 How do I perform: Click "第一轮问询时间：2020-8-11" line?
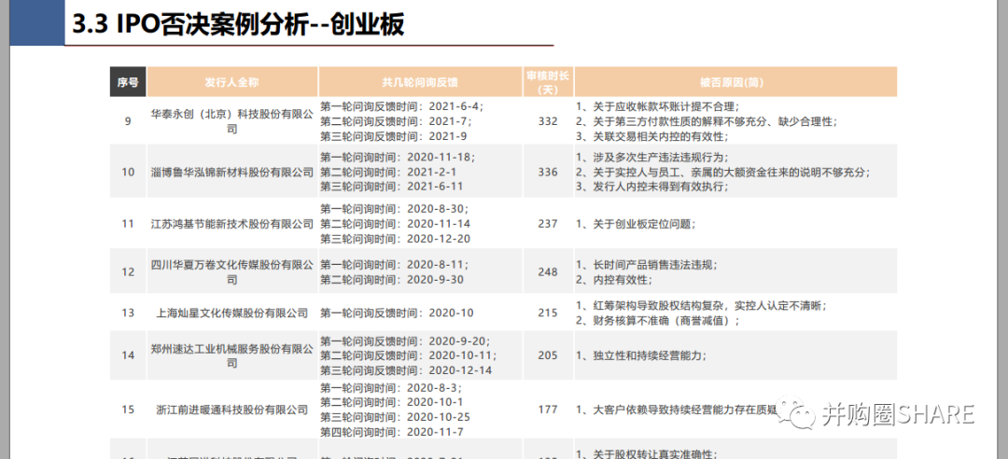click(395, 264)
